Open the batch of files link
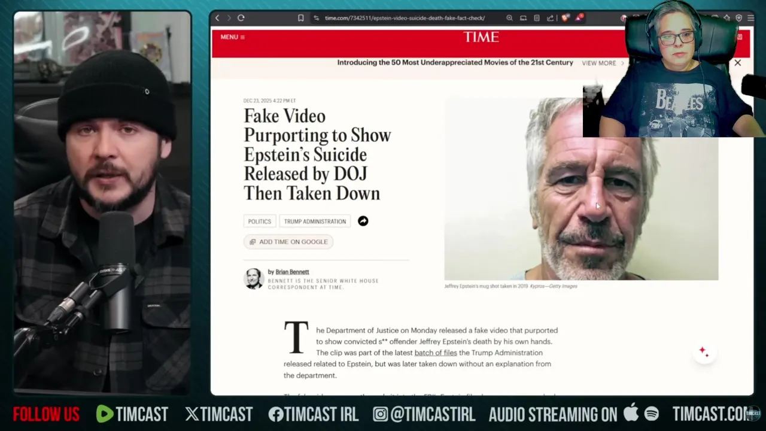The height and width of the screenshot is (431, 766). pyautogui.click(x=436, y=353)
